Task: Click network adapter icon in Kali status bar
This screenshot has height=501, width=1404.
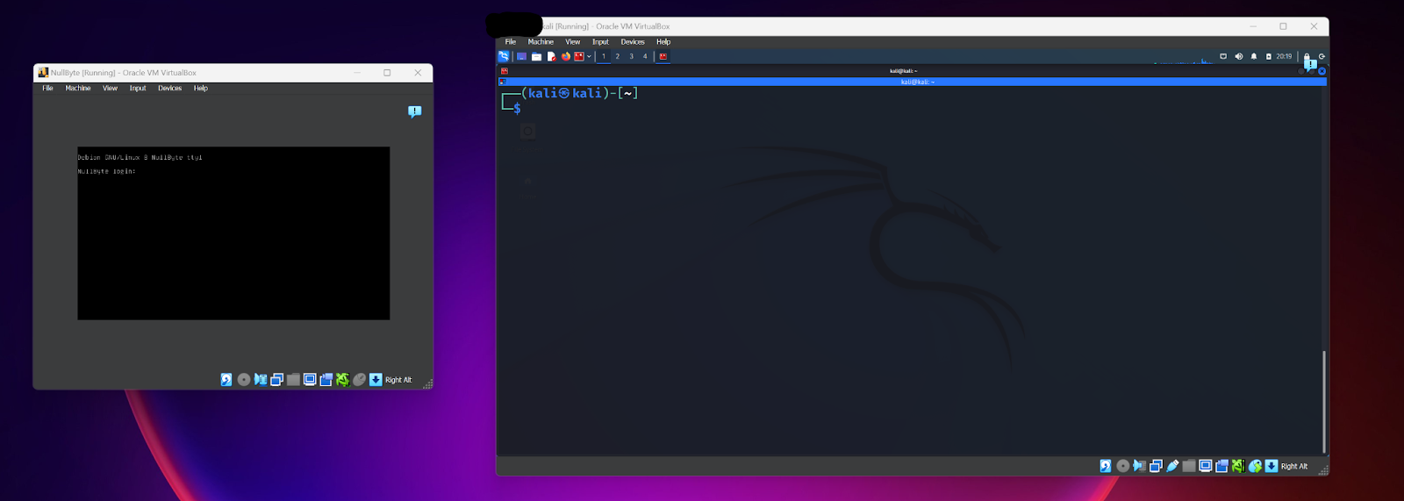Action: 1156,466
